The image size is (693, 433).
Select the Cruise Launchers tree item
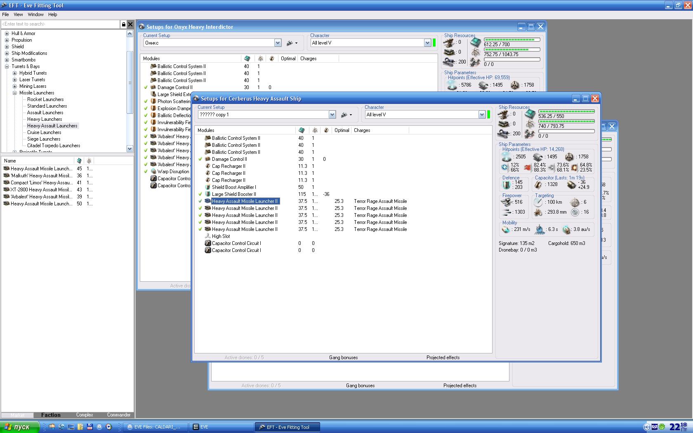pos(44,132)
